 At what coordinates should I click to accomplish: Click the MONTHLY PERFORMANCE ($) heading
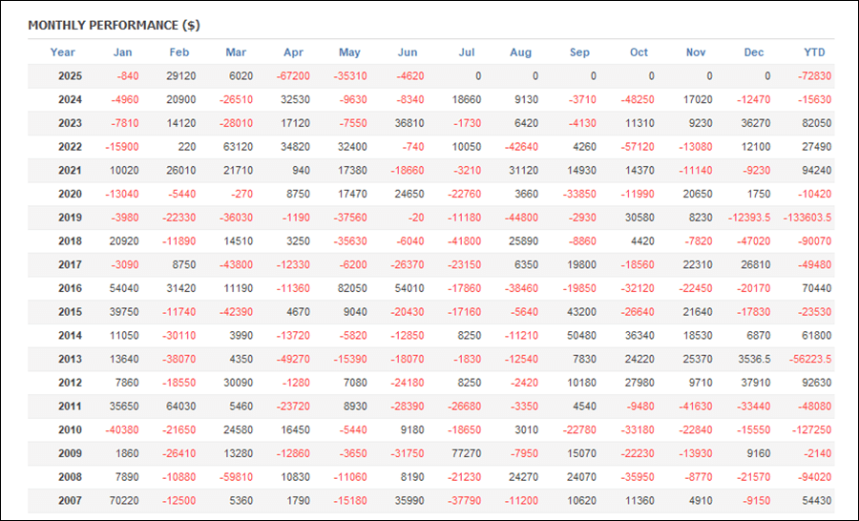(114, 25)
